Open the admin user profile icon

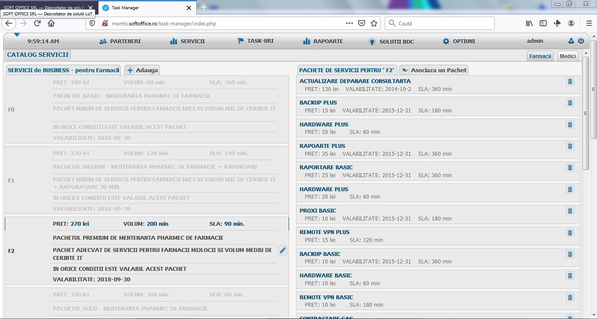(x=571, y=41)
